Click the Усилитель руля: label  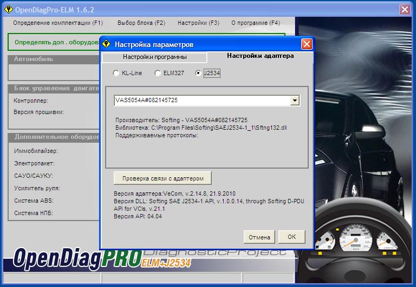point(37,188)
